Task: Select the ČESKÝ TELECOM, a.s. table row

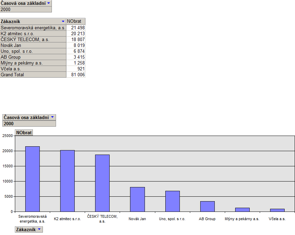Action: (x=43, y=39)
